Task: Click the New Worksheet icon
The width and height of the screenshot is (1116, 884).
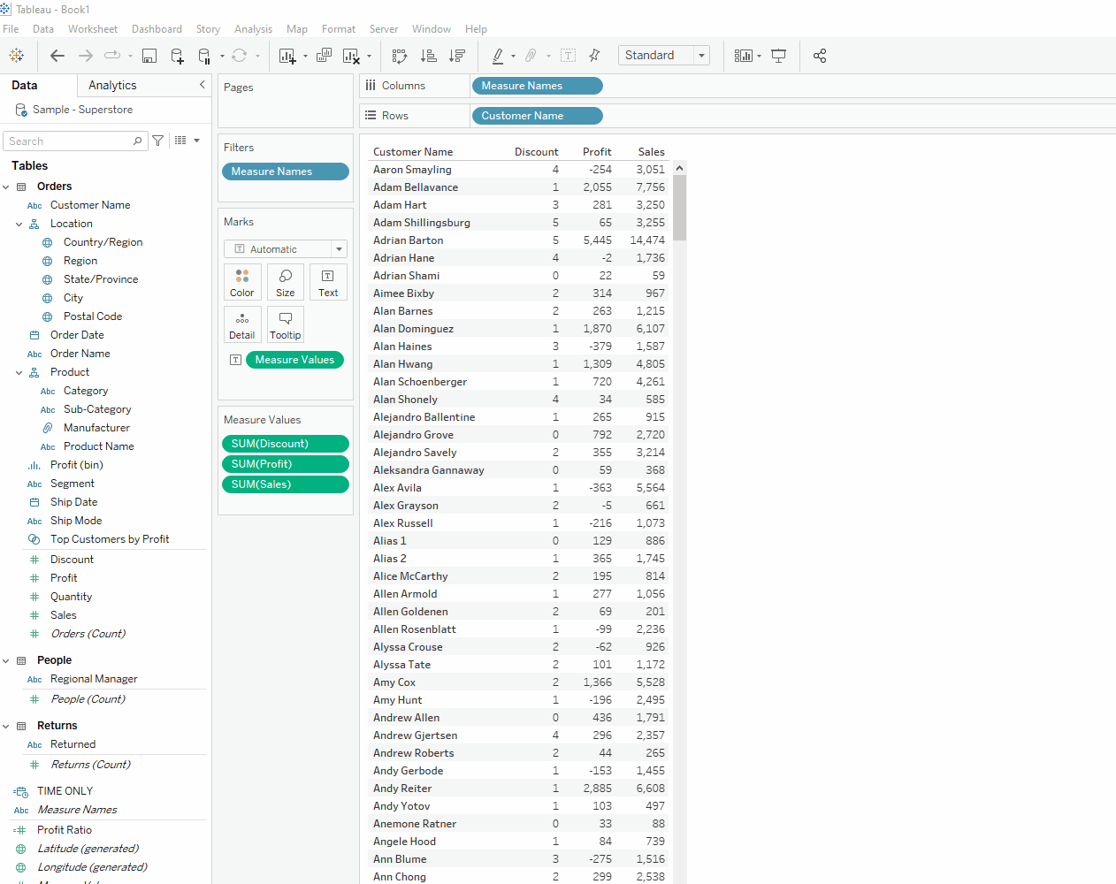Action: (x=287, y=56)
